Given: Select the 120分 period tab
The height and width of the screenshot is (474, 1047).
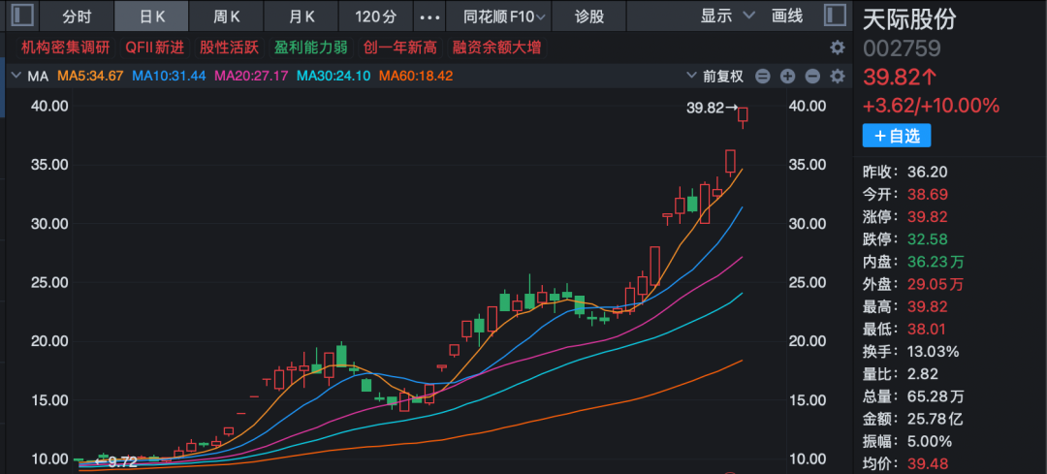Looking at the screenshot, I should 376,16.
